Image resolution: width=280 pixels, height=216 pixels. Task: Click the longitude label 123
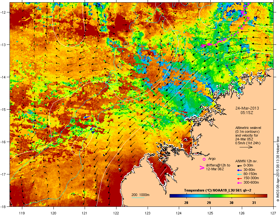148,213
